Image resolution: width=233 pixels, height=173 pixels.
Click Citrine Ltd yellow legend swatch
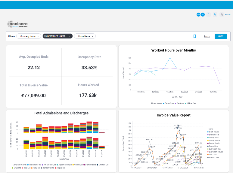[x=73, y=165]
